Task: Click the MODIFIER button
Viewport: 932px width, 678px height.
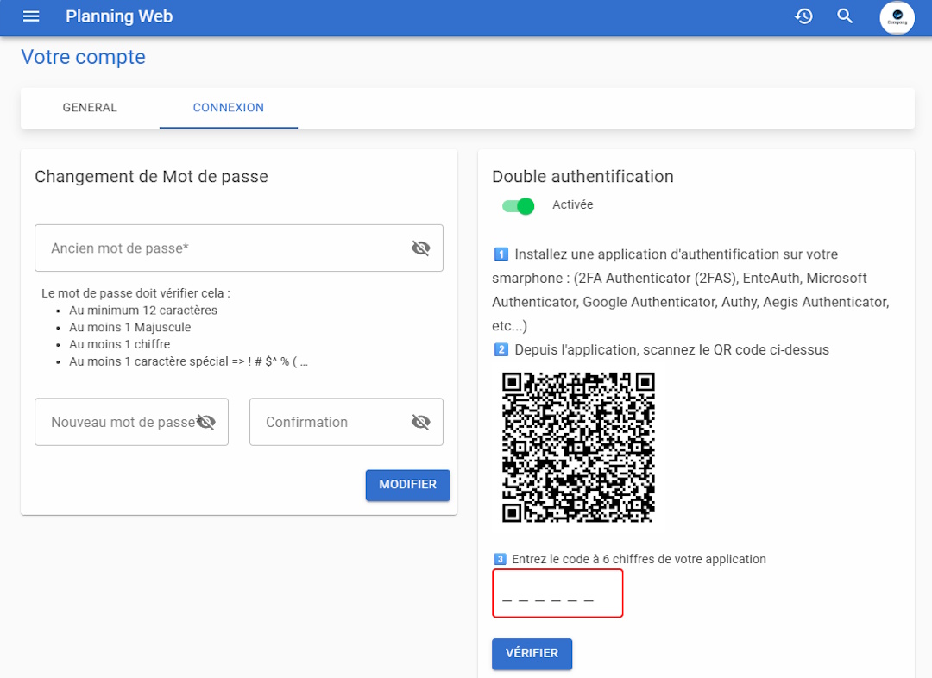Action: pyautogui.click(x=407, y=485)
